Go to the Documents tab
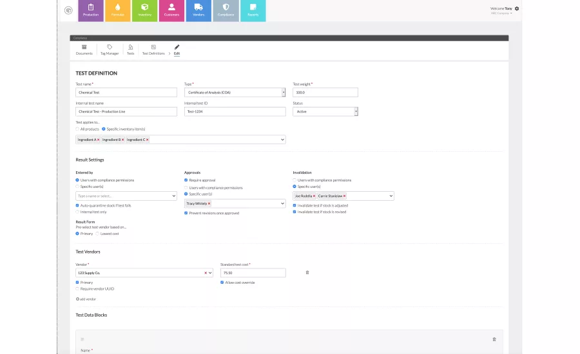Screen dimensions: 580x354 point(84,50)
